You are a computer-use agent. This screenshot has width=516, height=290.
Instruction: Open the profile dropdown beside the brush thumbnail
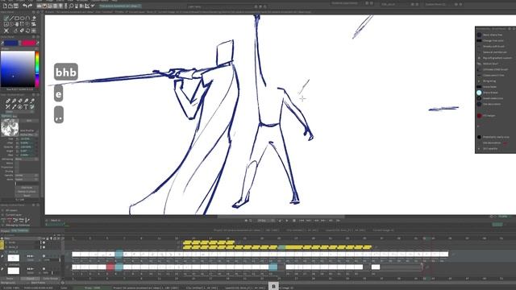[x=29, y=135]
